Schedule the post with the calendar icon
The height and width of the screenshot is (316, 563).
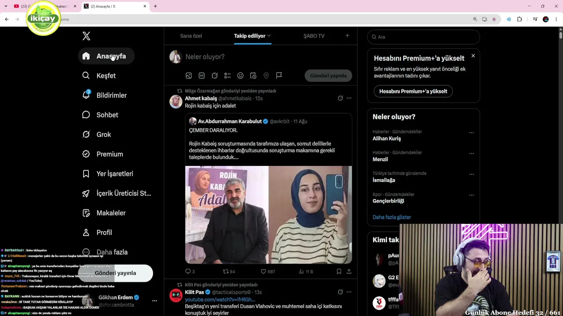[x=253, y=75]
